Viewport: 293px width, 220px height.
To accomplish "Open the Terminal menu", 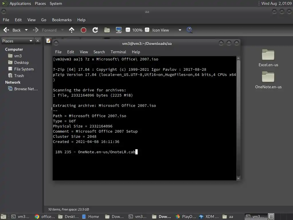I will tap(118, 52).
